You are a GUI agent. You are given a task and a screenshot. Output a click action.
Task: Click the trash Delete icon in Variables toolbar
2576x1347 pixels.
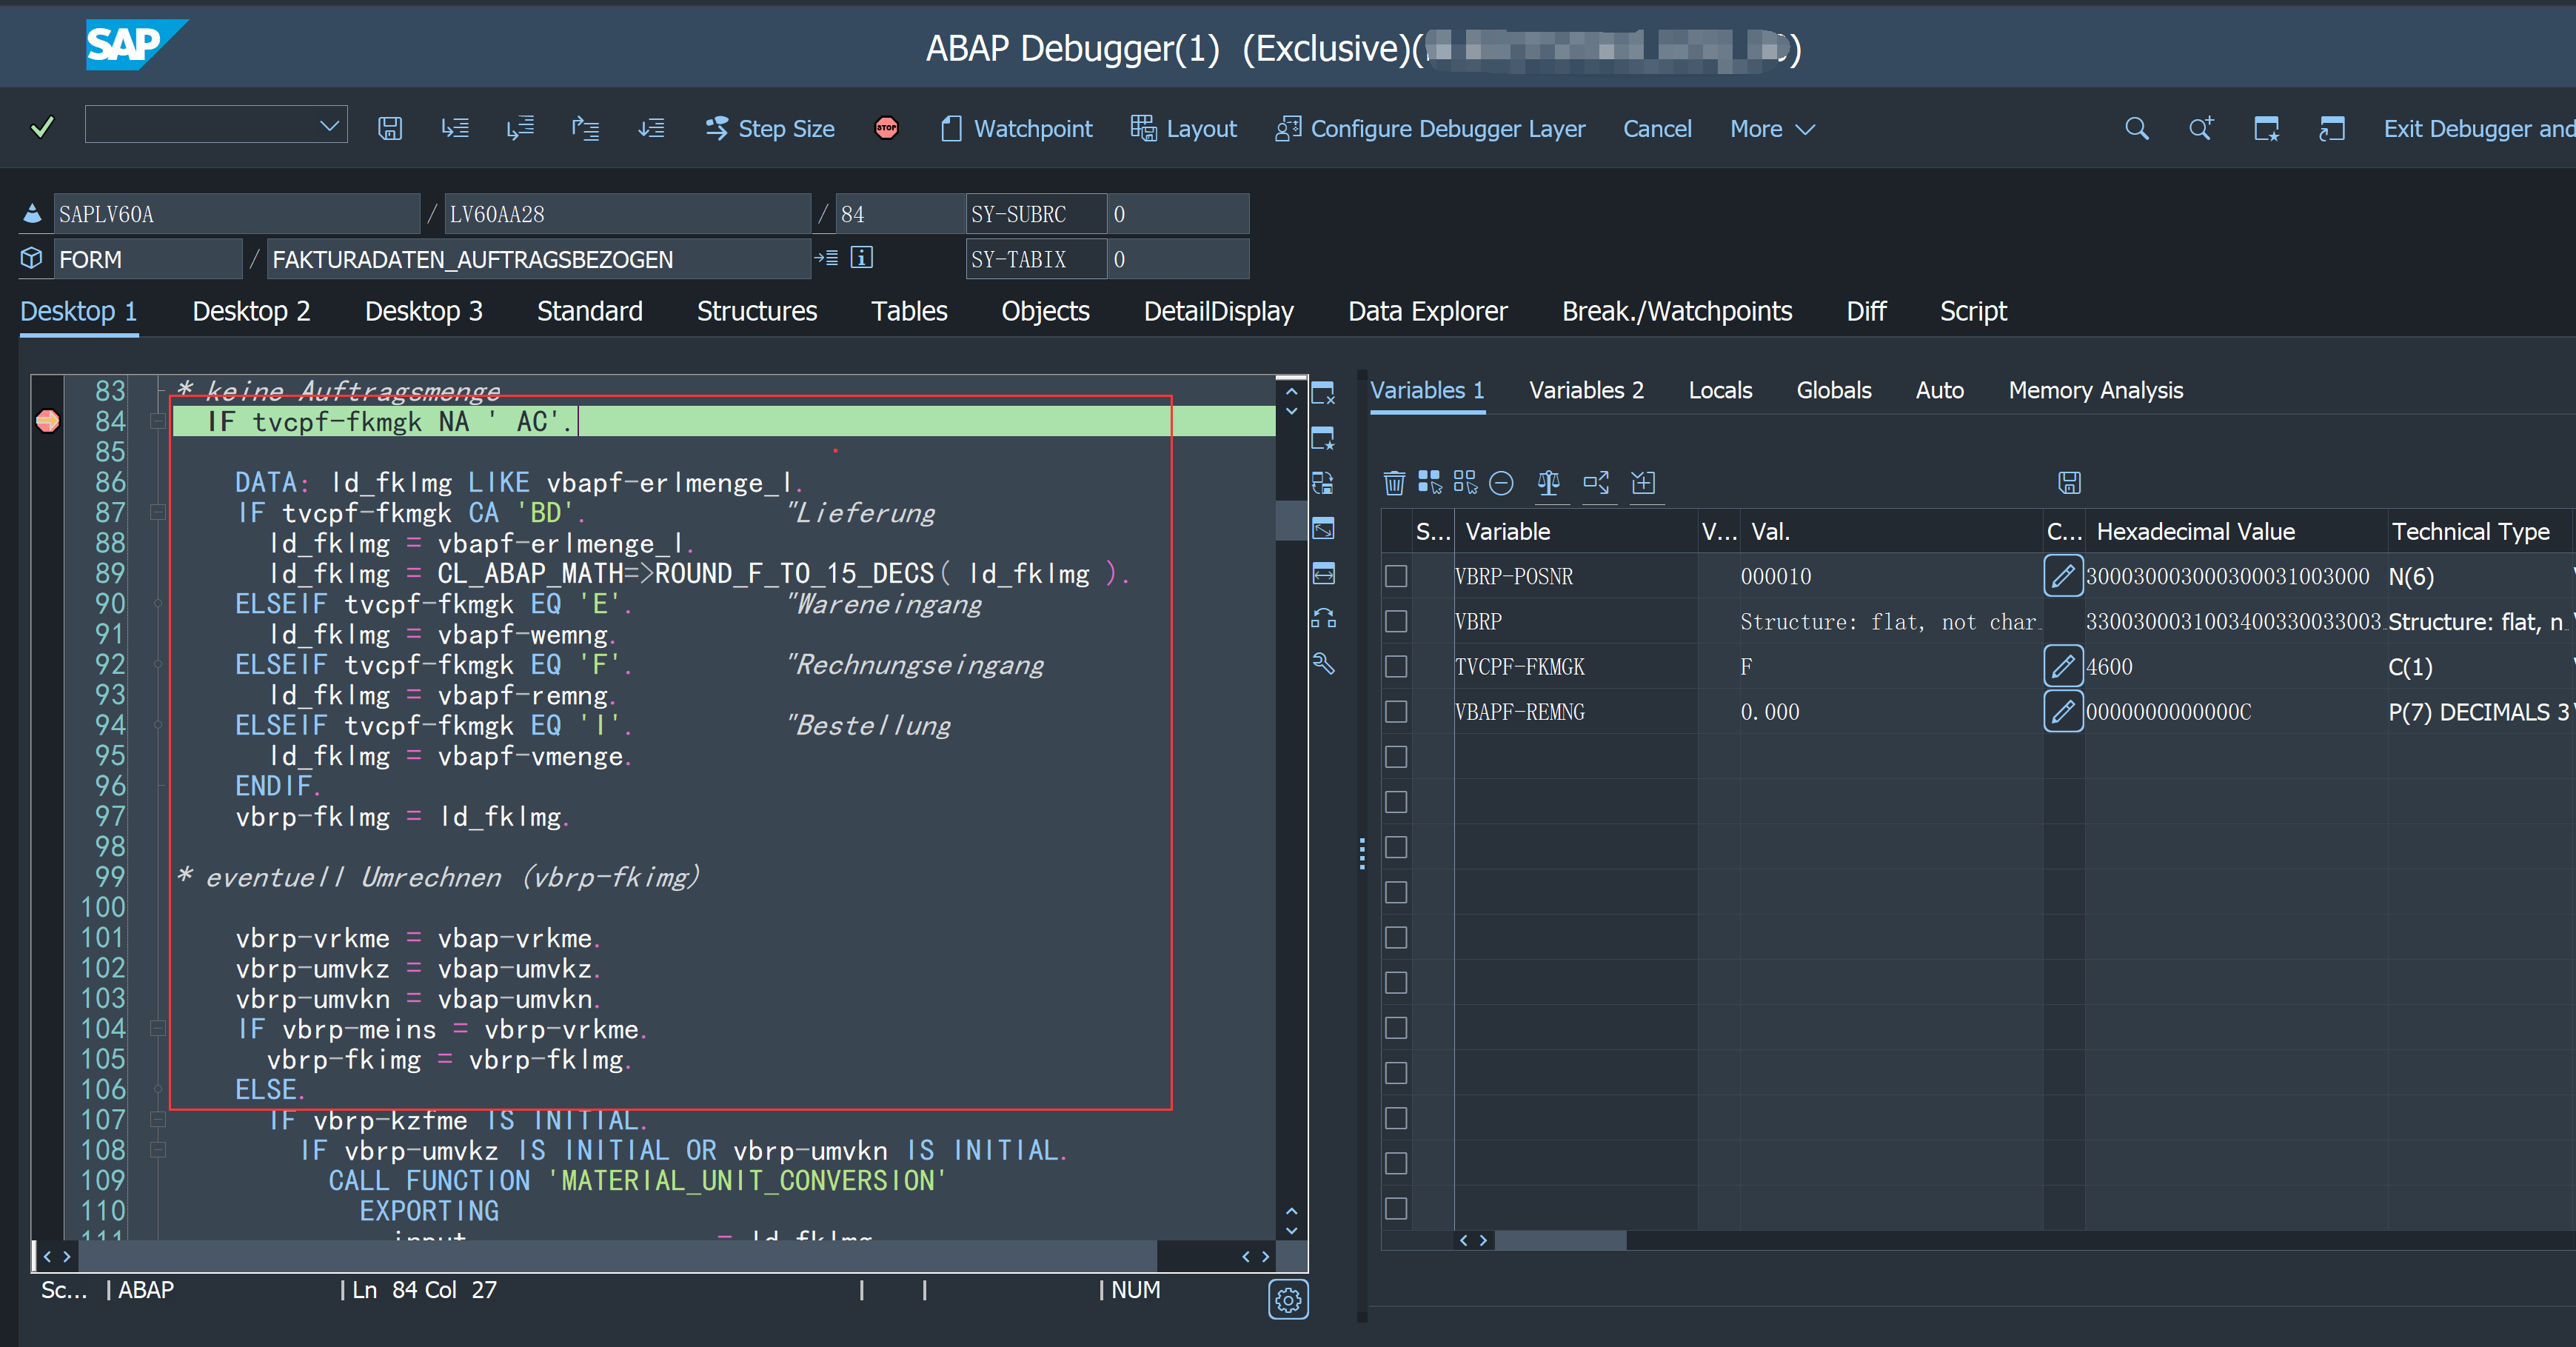(1394, 483)
